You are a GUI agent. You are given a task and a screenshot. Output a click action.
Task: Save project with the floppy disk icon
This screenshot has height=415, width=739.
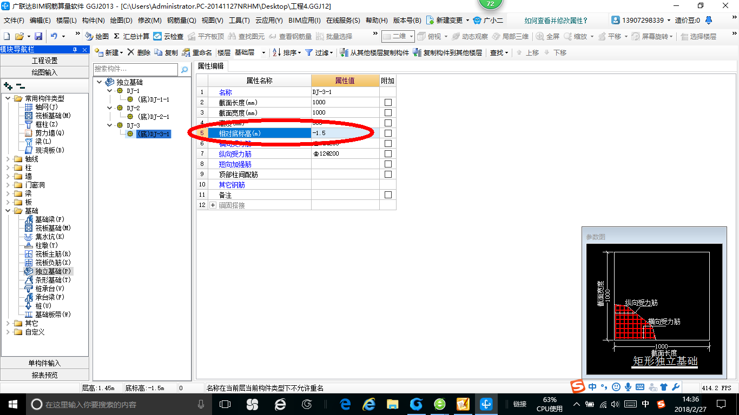coord(38,36)
